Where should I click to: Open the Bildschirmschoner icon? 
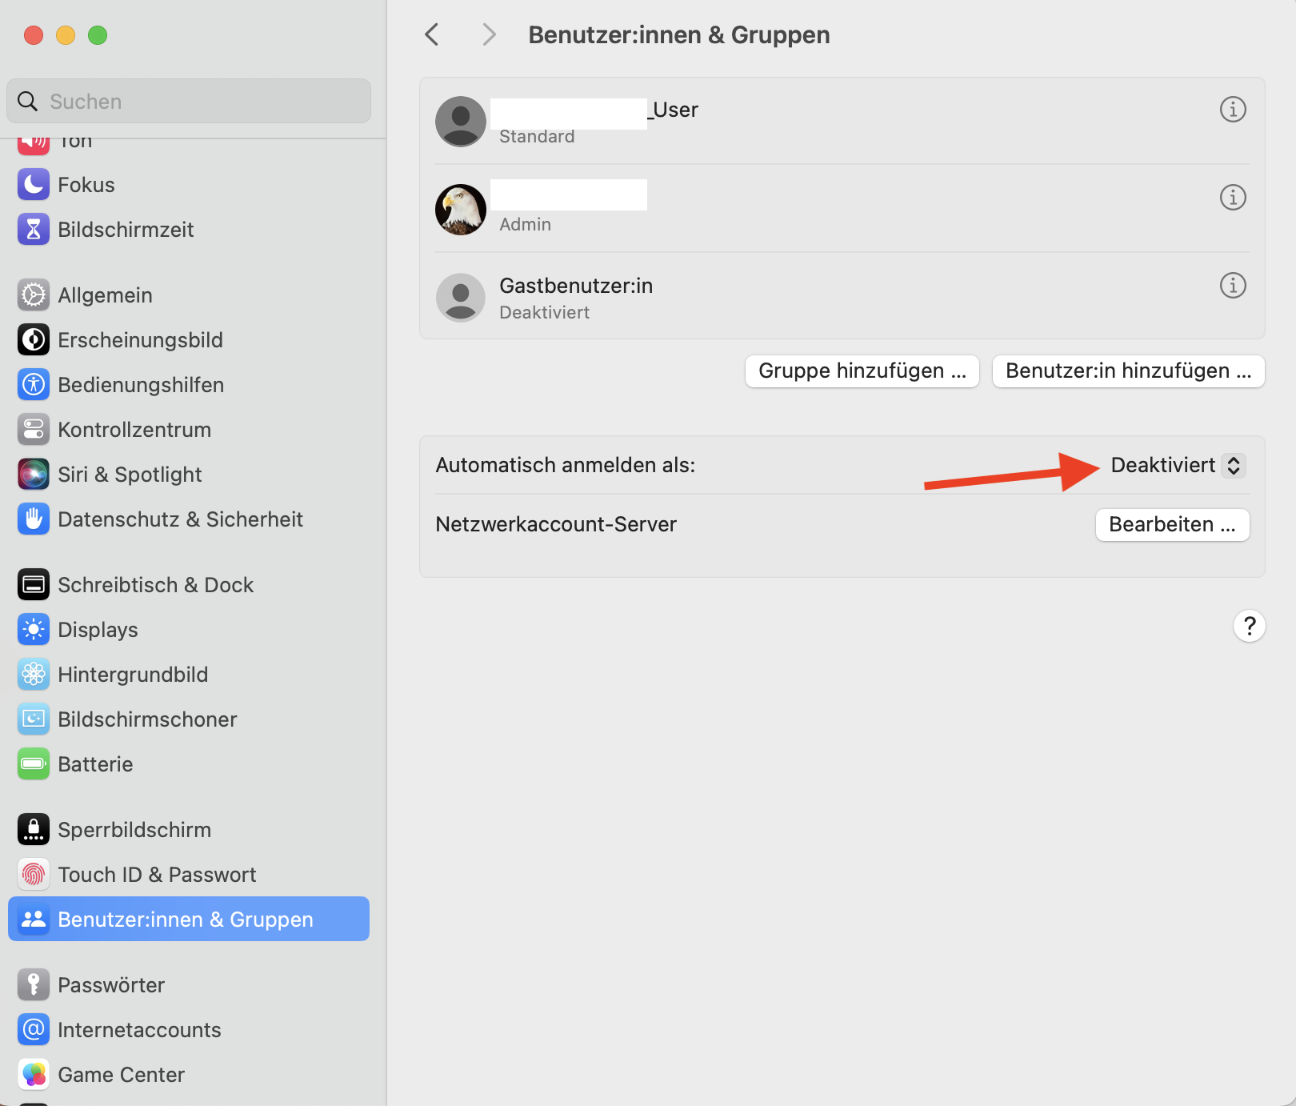(34, 719)
